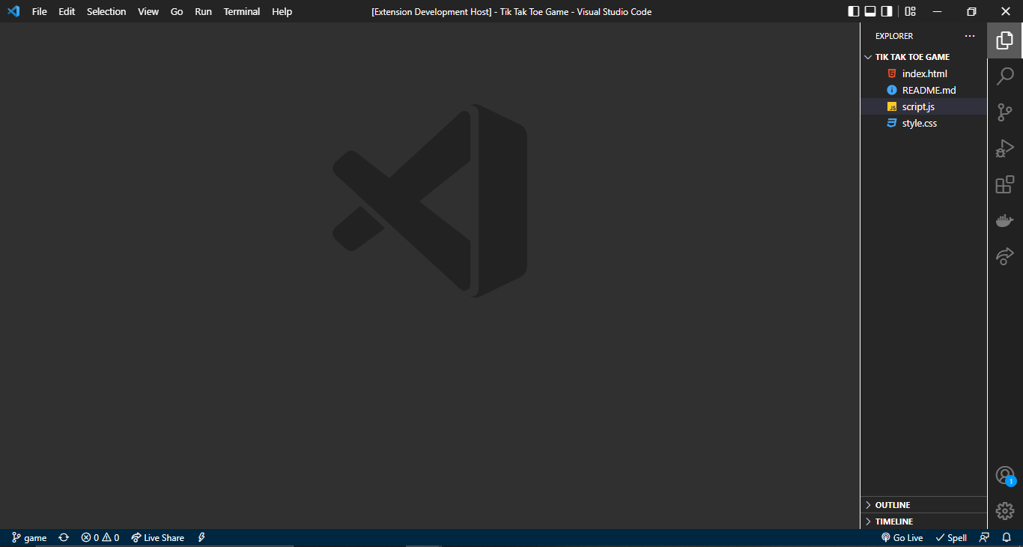Image resolution: width=1023 pixels, height=547 pixels.
Task: Open the Manage gear icon
Action: pos(1005,511)
